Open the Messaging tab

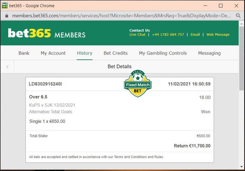(x=209, y=53)
